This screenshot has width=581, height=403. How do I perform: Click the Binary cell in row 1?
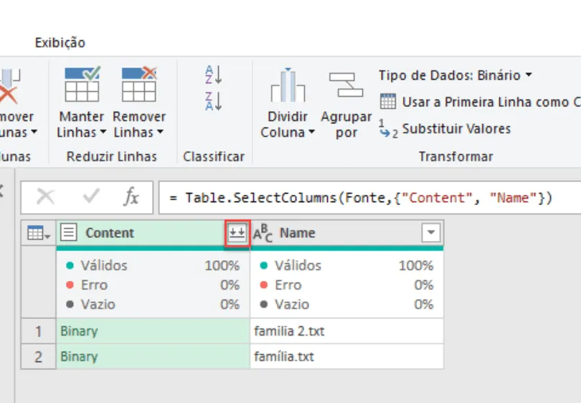pyautogui.click(x=153, y=331)
